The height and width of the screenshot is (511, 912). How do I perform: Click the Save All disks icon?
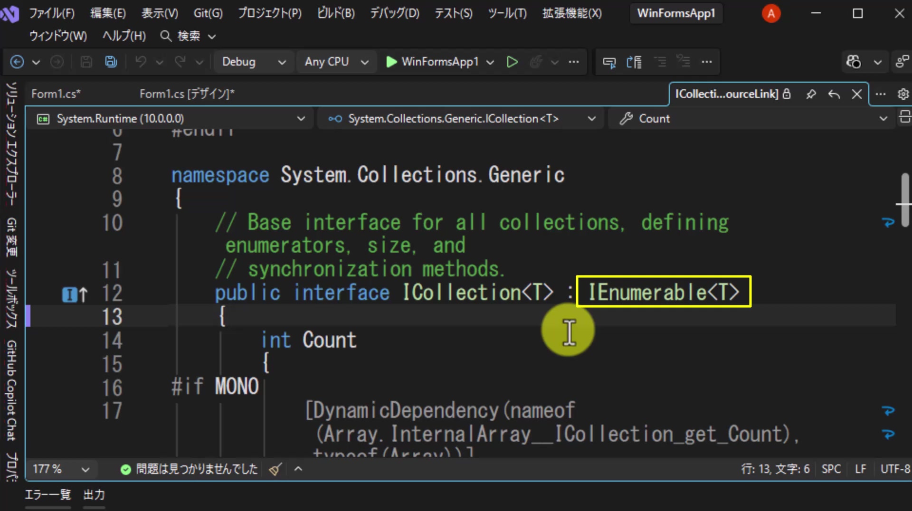[111, 62]
